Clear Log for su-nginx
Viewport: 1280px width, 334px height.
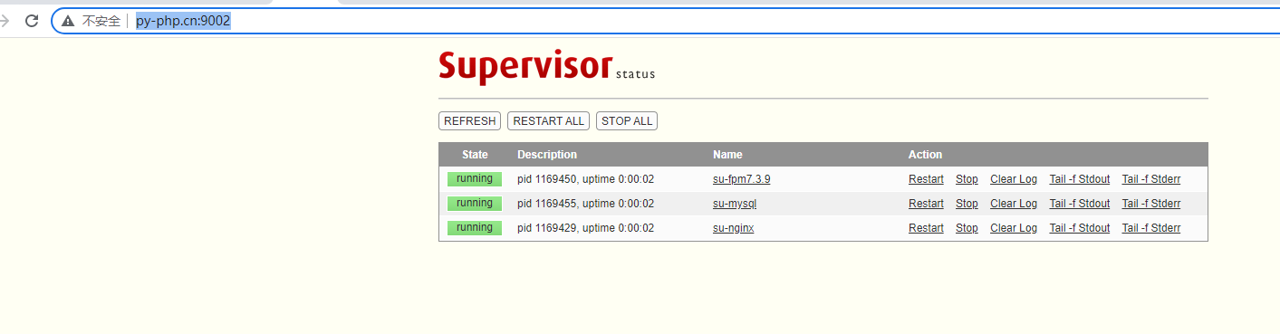tap(1014, 228)
